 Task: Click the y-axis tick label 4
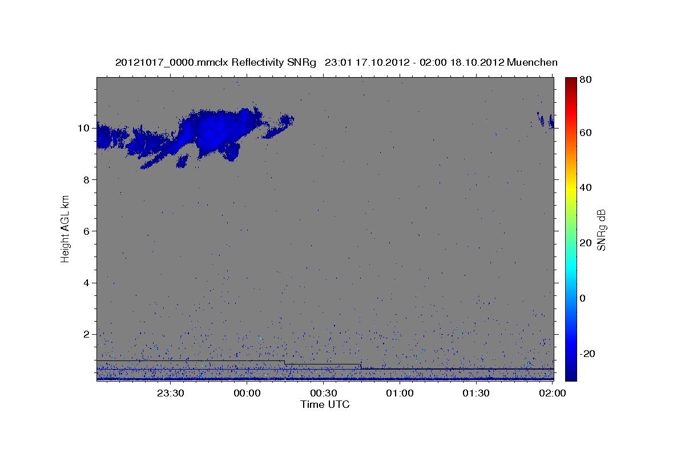click(86, 283)
